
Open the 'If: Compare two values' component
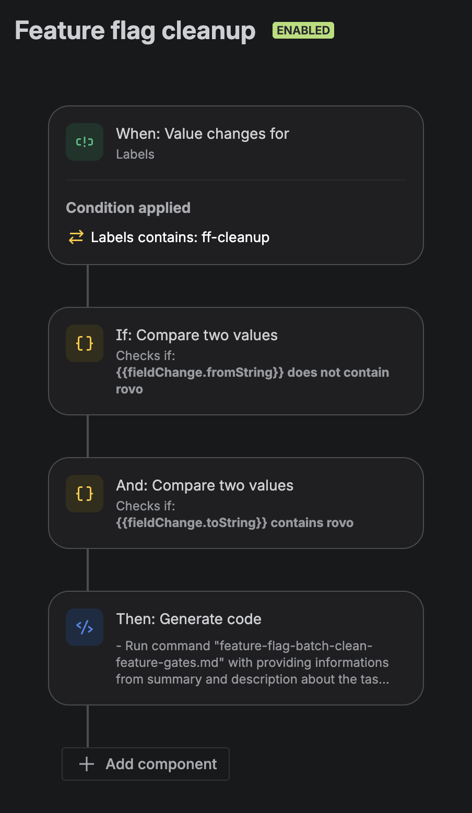tap(197, 335)
